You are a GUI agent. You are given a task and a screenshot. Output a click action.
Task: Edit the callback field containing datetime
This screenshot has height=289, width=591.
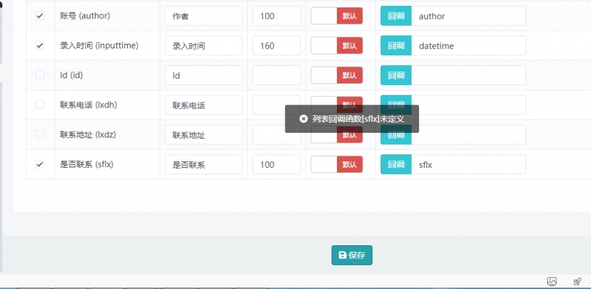tap(469, 46)
